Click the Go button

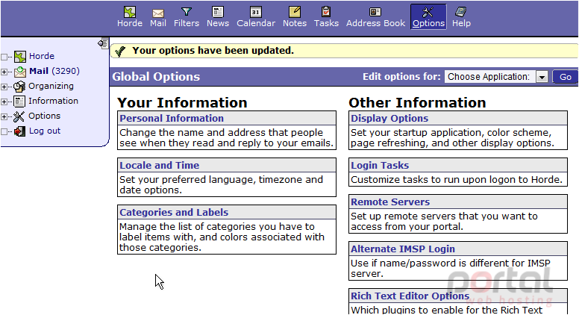[565, 77]
